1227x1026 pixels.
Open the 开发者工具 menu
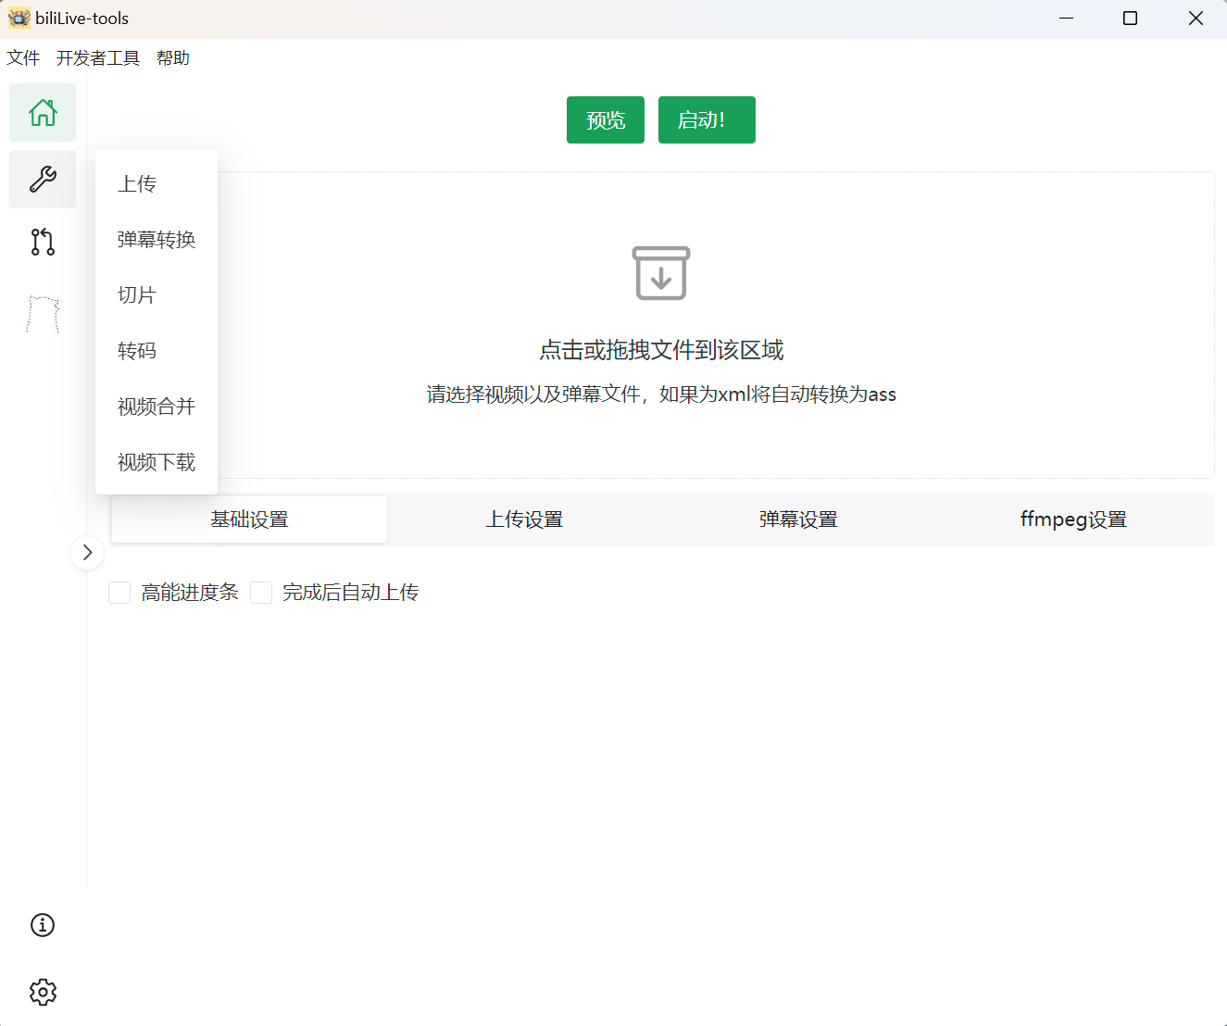(98, 58)
